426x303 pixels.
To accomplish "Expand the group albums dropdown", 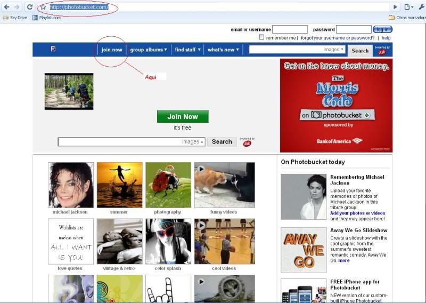I will [x=149, y=50].
